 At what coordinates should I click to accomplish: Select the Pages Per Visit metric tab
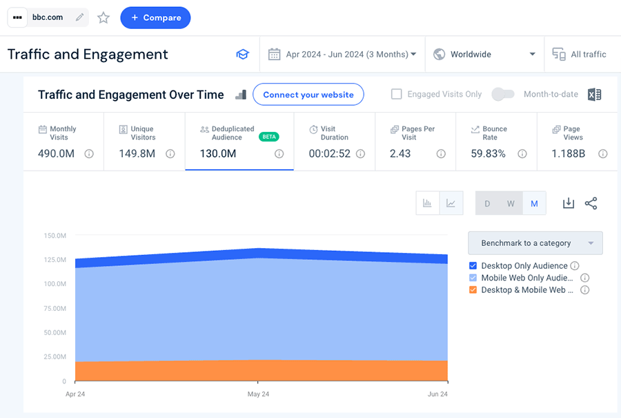(x=415, y=142)
